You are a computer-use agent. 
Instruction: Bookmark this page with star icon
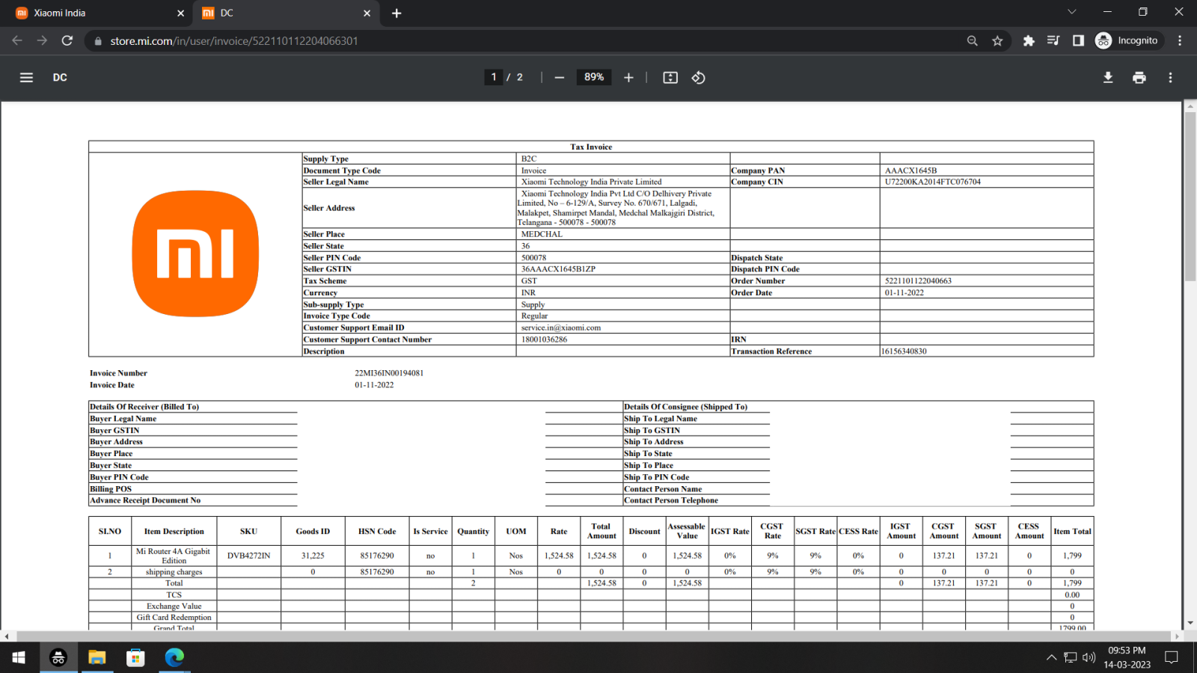click(x=997, y=40)
